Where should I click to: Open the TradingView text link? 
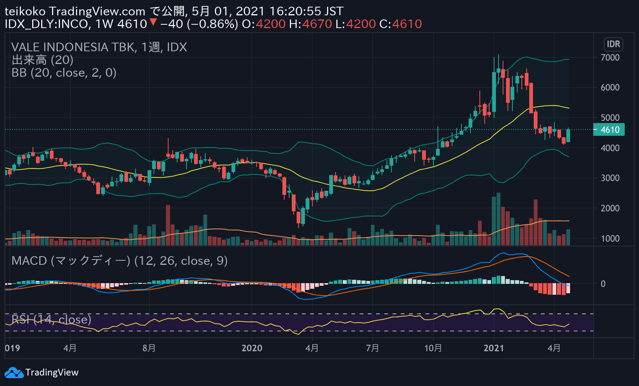pos(52,373)
